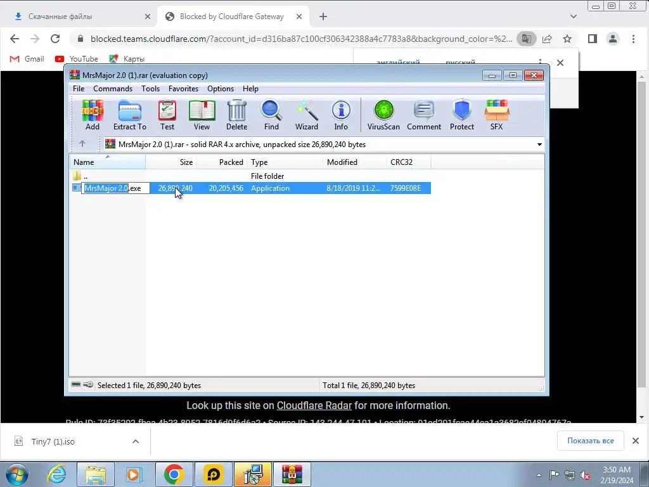Click the Add archive toolbar icon
Image resolution: width=649 pixels, height=487 pixels.
point(93,115)
